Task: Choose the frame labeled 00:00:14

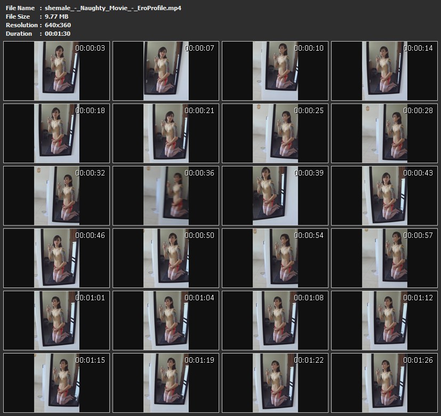Action: [384, 71]
